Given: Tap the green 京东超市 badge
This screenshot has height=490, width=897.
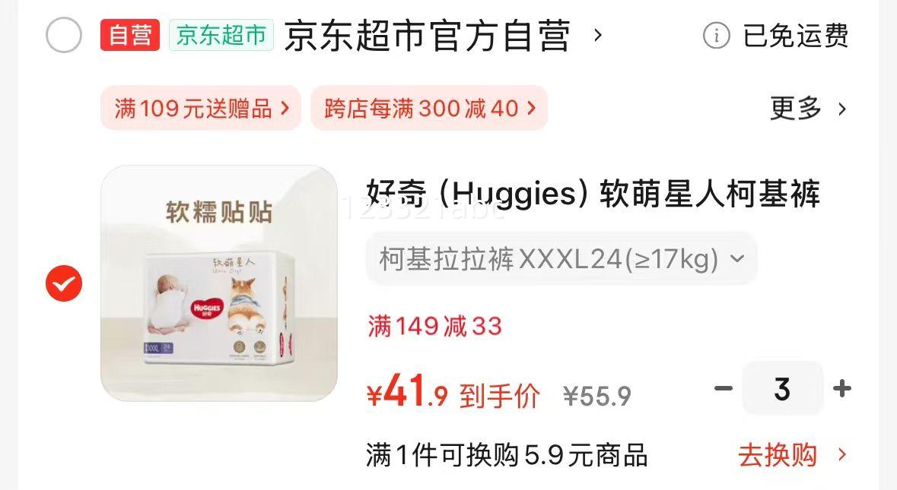Looking at the screenshot, I should 221,35.
